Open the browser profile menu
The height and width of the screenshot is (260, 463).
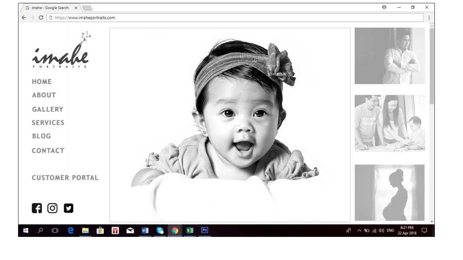[x=384, y=7]
